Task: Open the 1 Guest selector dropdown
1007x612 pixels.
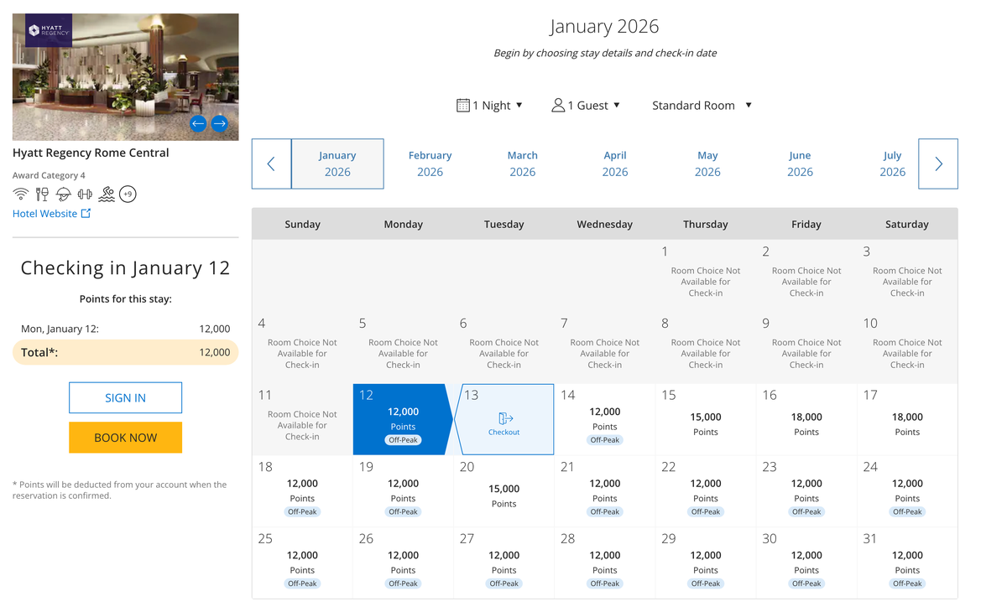Action: pyautogui.click(x=586, y=106)
